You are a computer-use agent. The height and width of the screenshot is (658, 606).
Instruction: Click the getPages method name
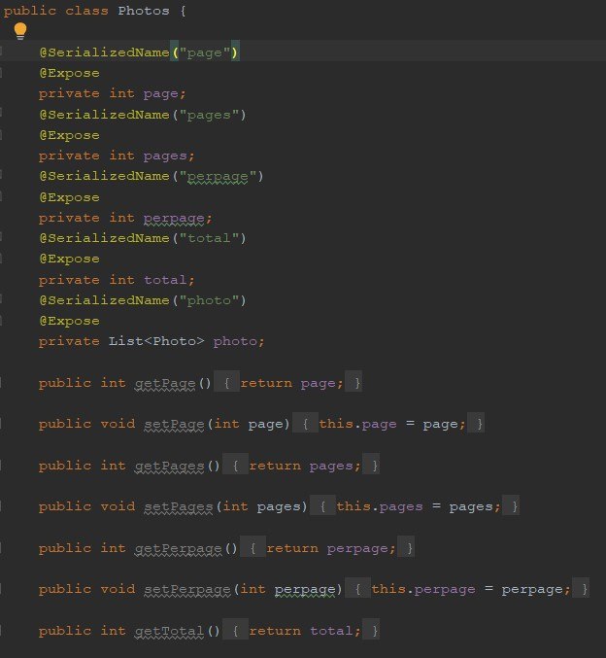point(169,465)
